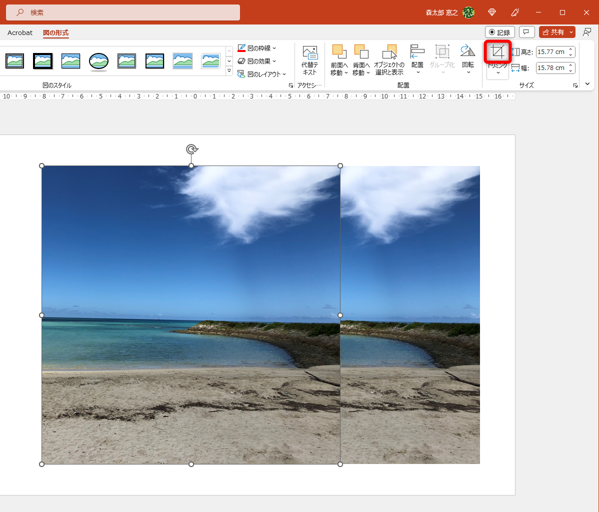Click the right-middle sizing handle of picture

tap(340, 315)
